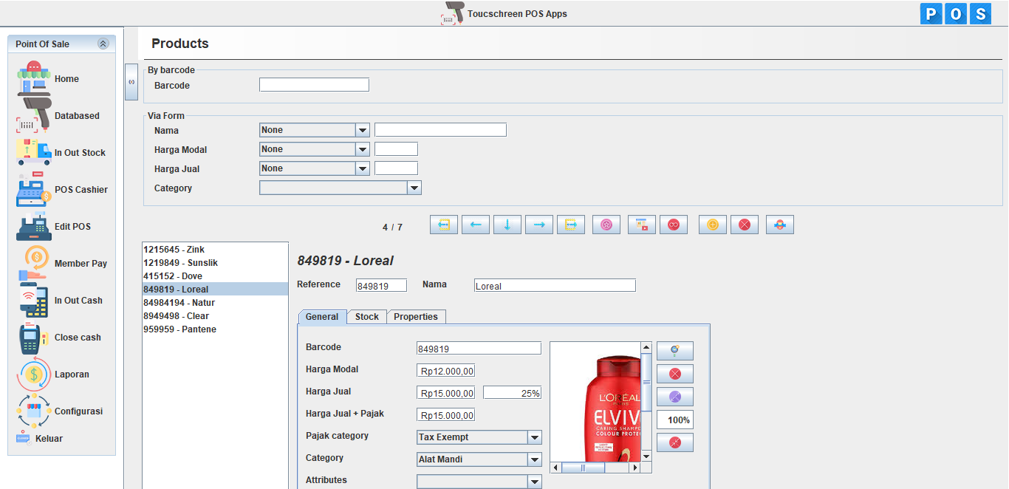Click the remove product image red X icon

pos(674,373)
